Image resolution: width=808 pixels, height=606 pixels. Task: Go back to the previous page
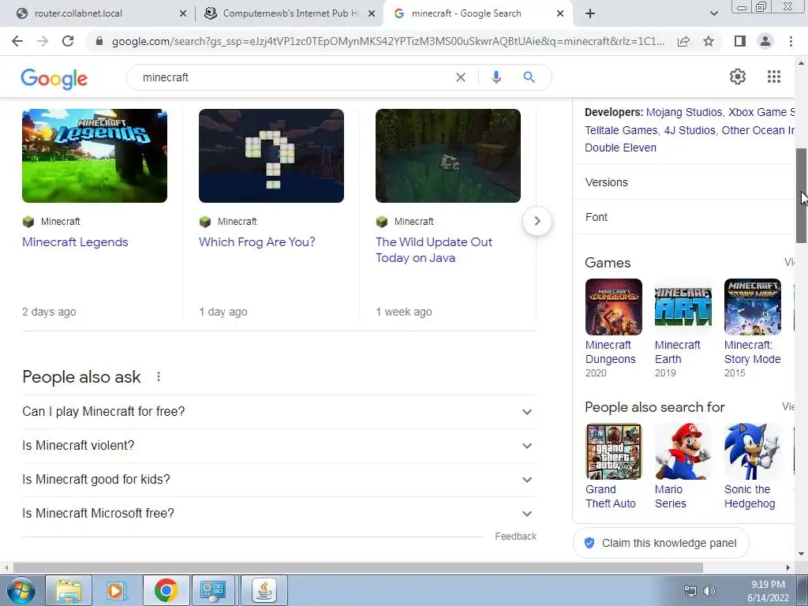(17, 41)
